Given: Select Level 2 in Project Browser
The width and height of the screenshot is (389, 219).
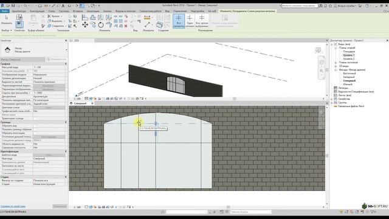Looking at the screenshot, I should (x=348, y=59).
